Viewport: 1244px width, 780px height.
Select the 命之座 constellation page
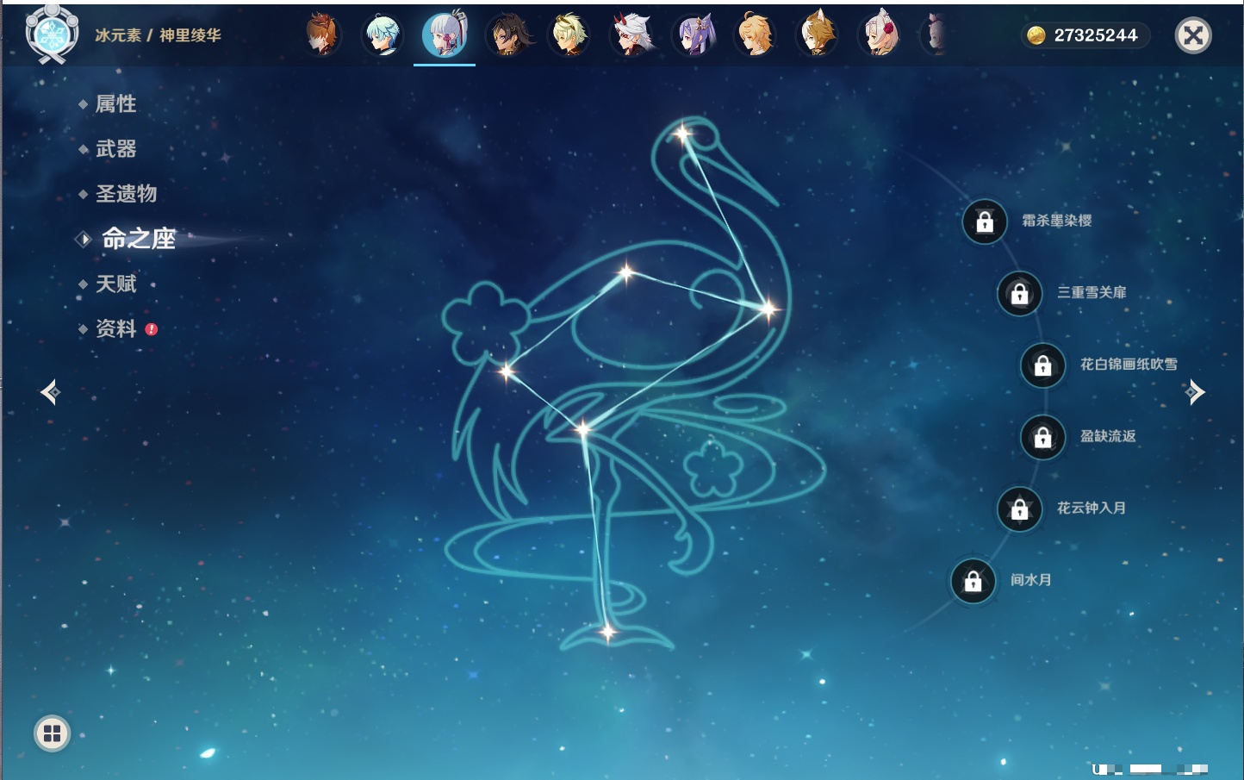[139, 239]
